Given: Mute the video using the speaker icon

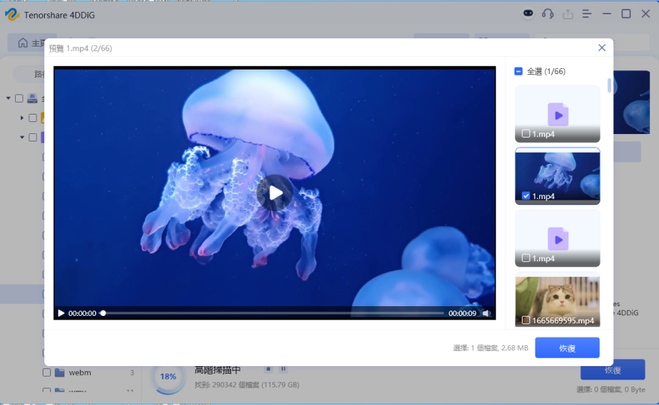Looking at the screenshot, I should click(x=486, y=314).
